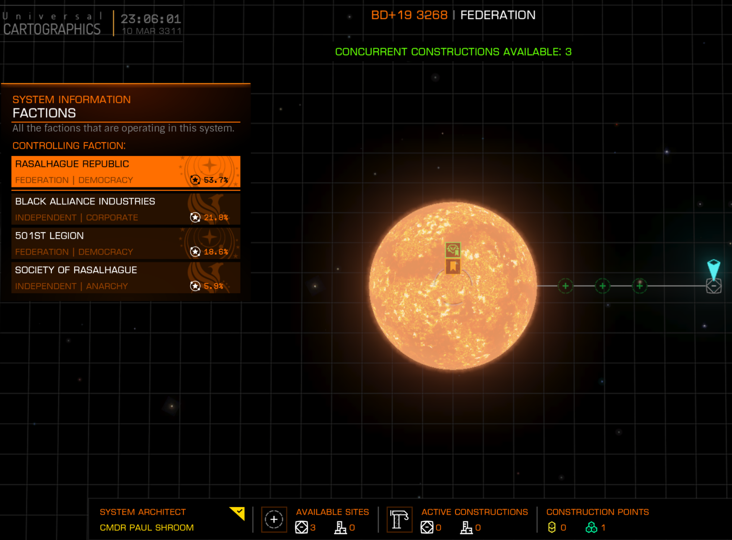Select the Rasalhague Republic controlling faction
Image resolution: width=732 pixels, height=540 pixels.
coord(126,172)
